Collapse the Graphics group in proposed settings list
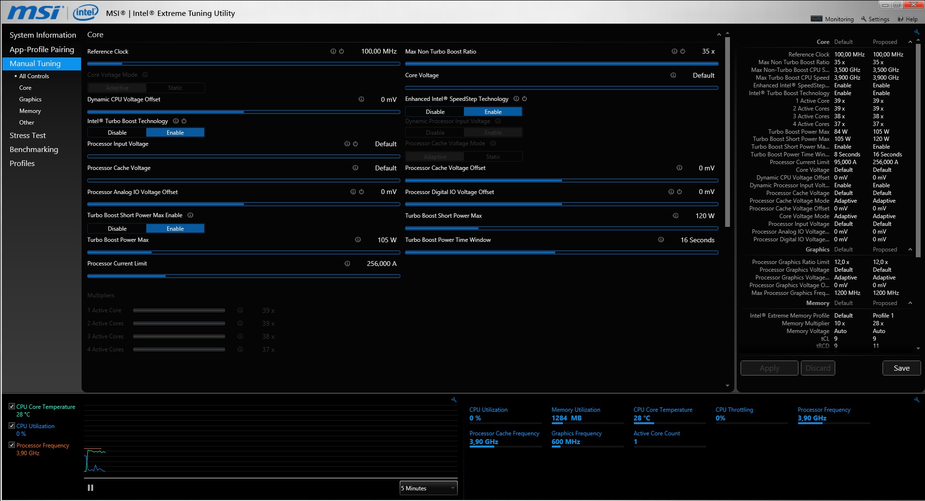This screenshot has height=501, width=925. click(x=910, y=250)
